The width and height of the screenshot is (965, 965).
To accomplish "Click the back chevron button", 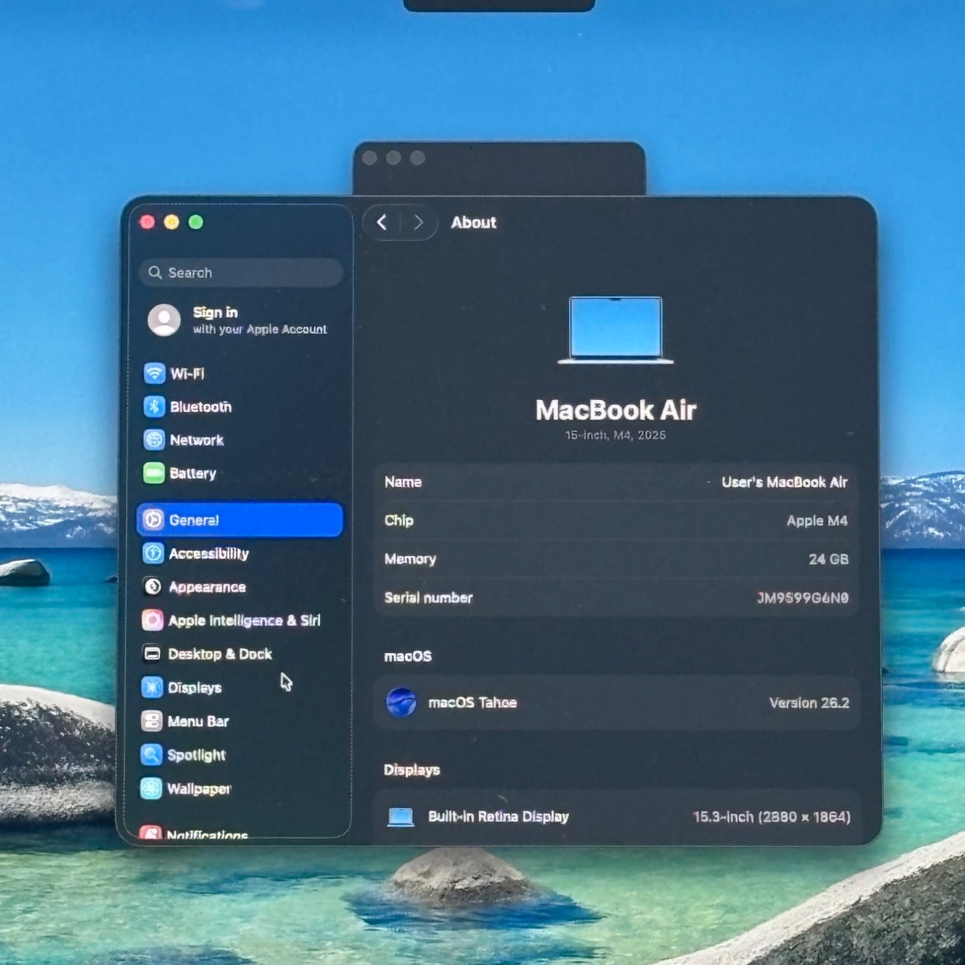I will 382,222.
